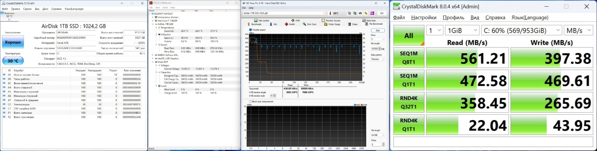Switch to HD Tune Folder Usage tab

(332, 24)
